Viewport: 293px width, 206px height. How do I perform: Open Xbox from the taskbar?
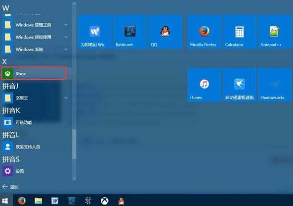click(105, 201)
